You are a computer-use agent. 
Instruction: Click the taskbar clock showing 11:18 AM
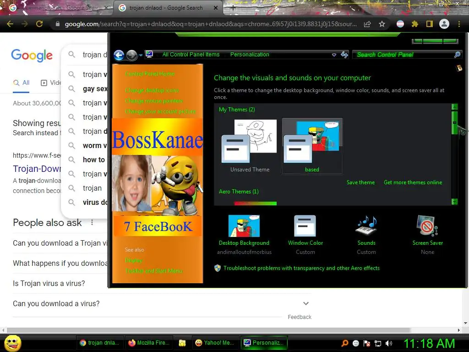(x=429, y=343)
